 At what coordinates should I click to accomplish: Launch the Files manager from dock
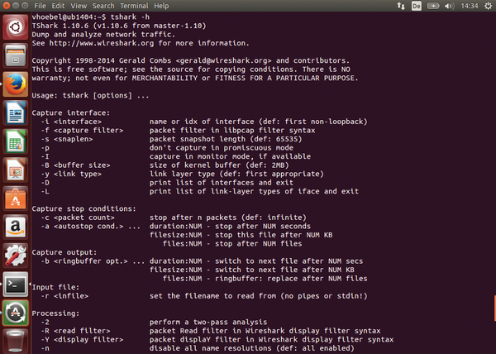click(15, 55)
